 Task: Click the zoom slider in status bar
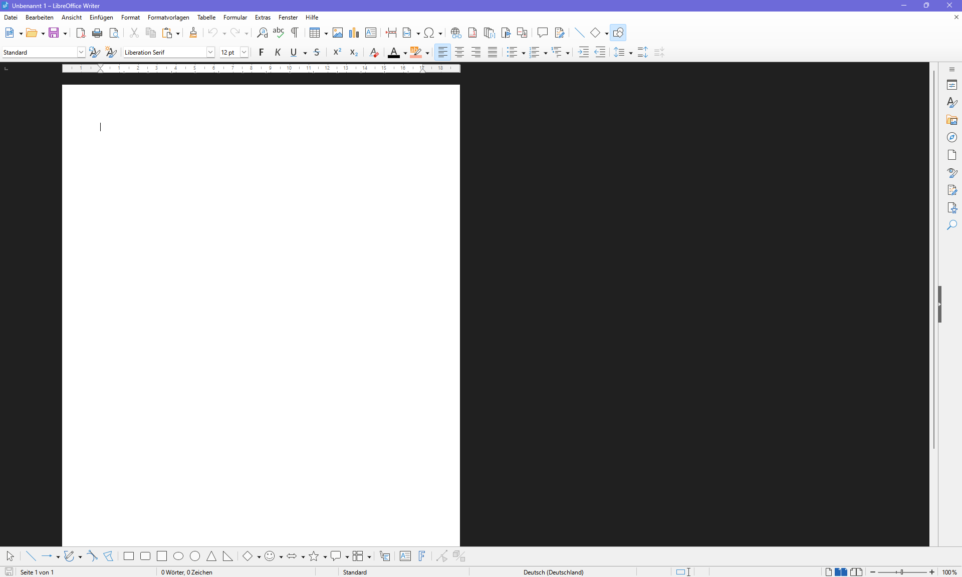(902, 572)
